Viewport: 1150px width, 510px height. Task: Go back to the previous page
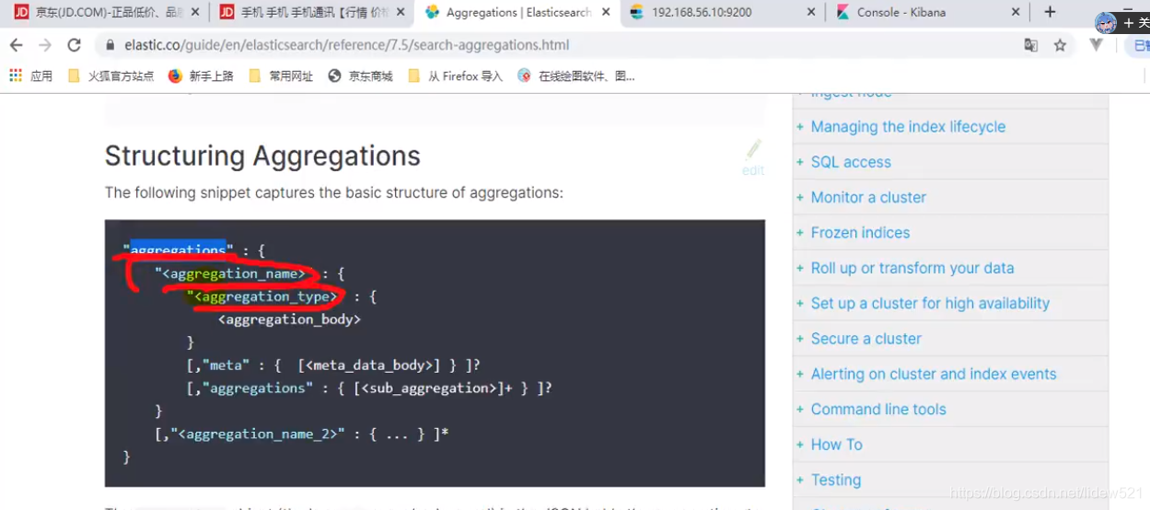click(16, 45)
